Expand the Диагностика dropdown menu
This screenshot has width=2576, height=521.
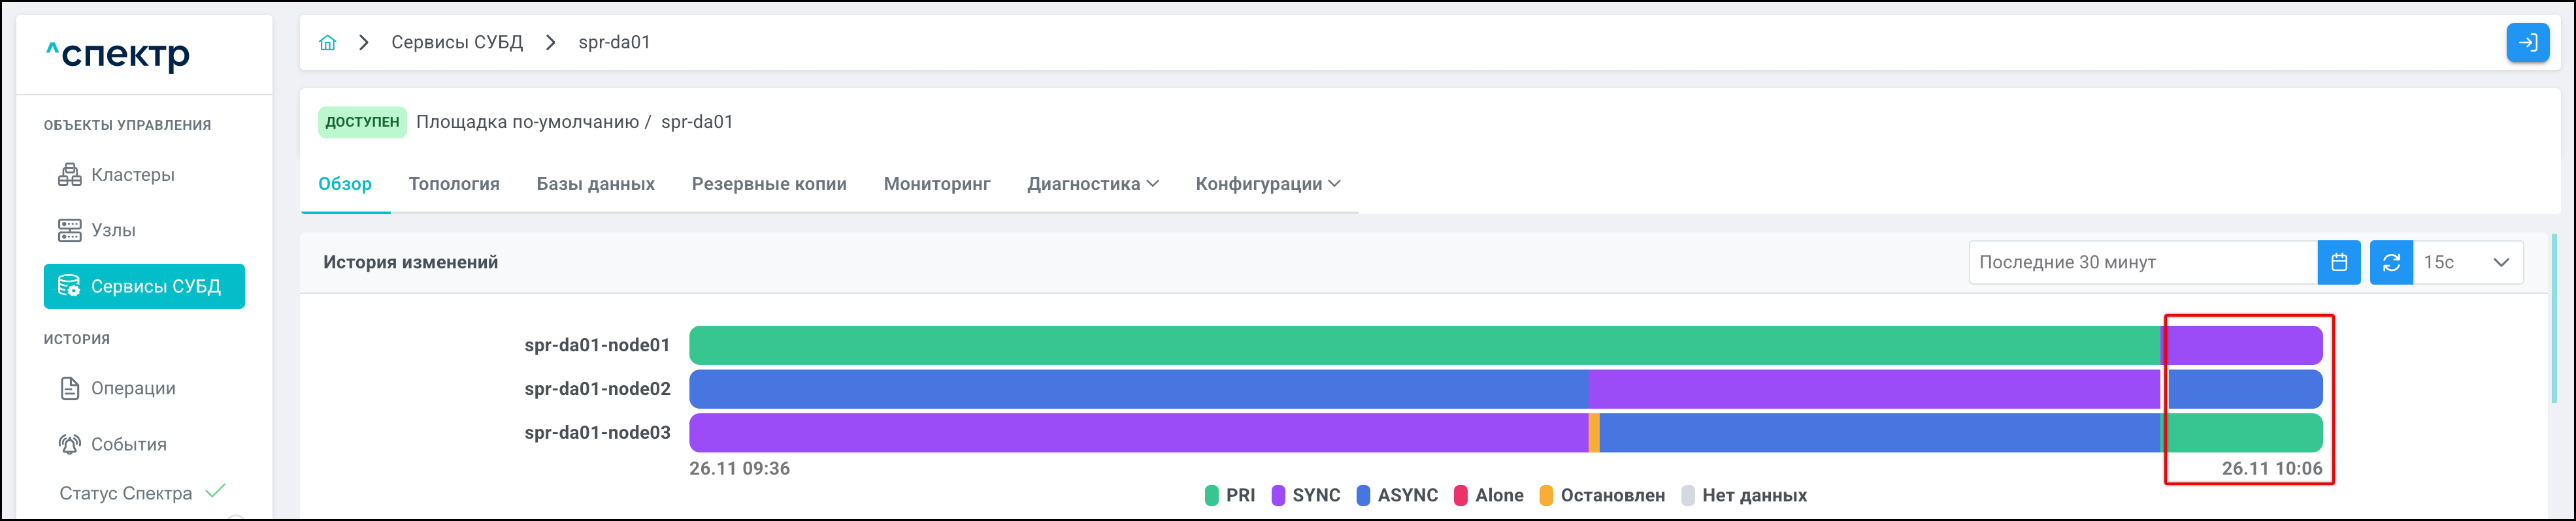click(1092, 184)
